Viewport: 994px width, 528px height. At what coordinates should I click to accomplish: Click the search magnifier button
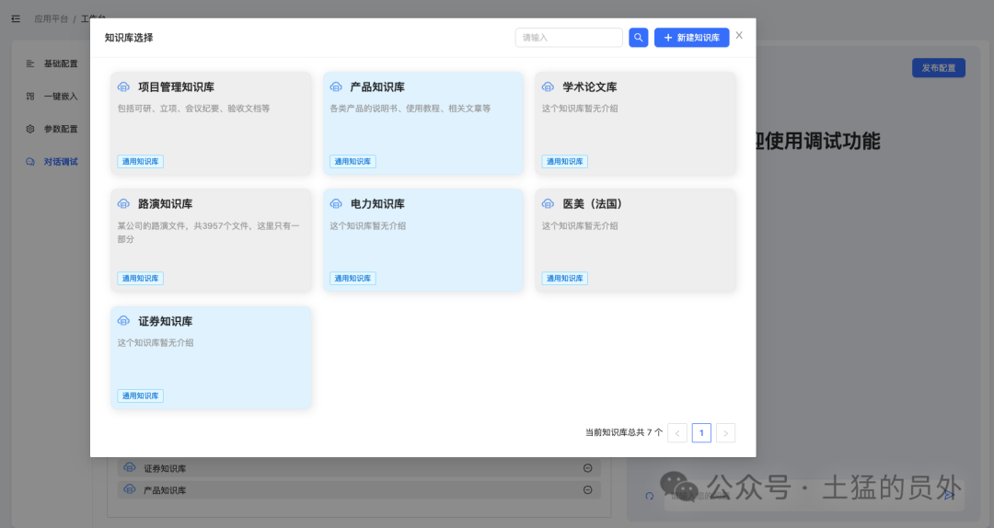[x=639, y=38]
